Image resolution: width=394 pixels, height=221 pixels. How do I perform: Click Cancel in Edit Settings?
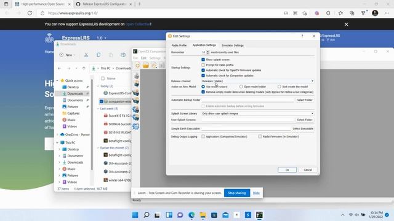[x=308, y=170]
